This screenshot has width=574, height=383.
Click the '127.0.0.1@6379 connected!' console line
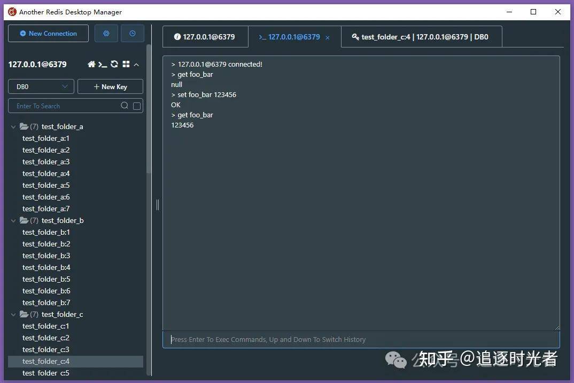click(x=216, y=65)
